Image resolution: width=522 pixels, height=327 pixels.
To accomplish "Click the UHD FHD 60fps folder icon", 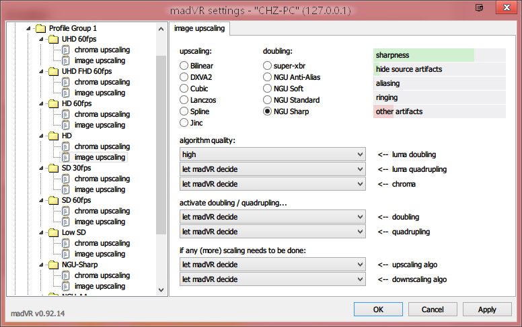I will click(x=53, y=71).
